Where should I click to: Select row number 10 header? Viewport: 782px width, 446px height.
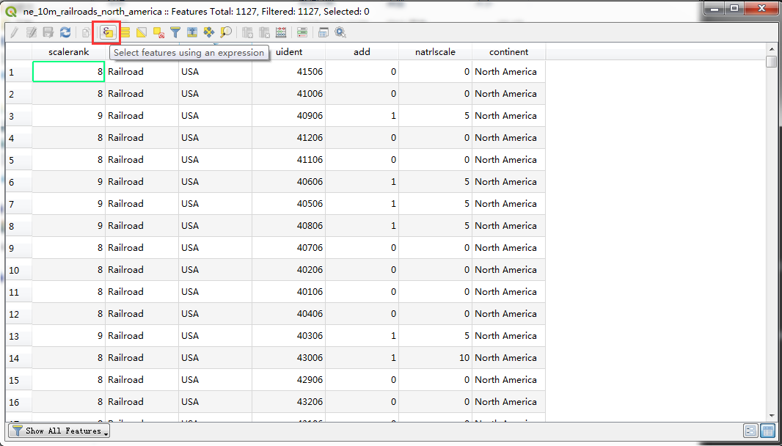click(18, 270)
